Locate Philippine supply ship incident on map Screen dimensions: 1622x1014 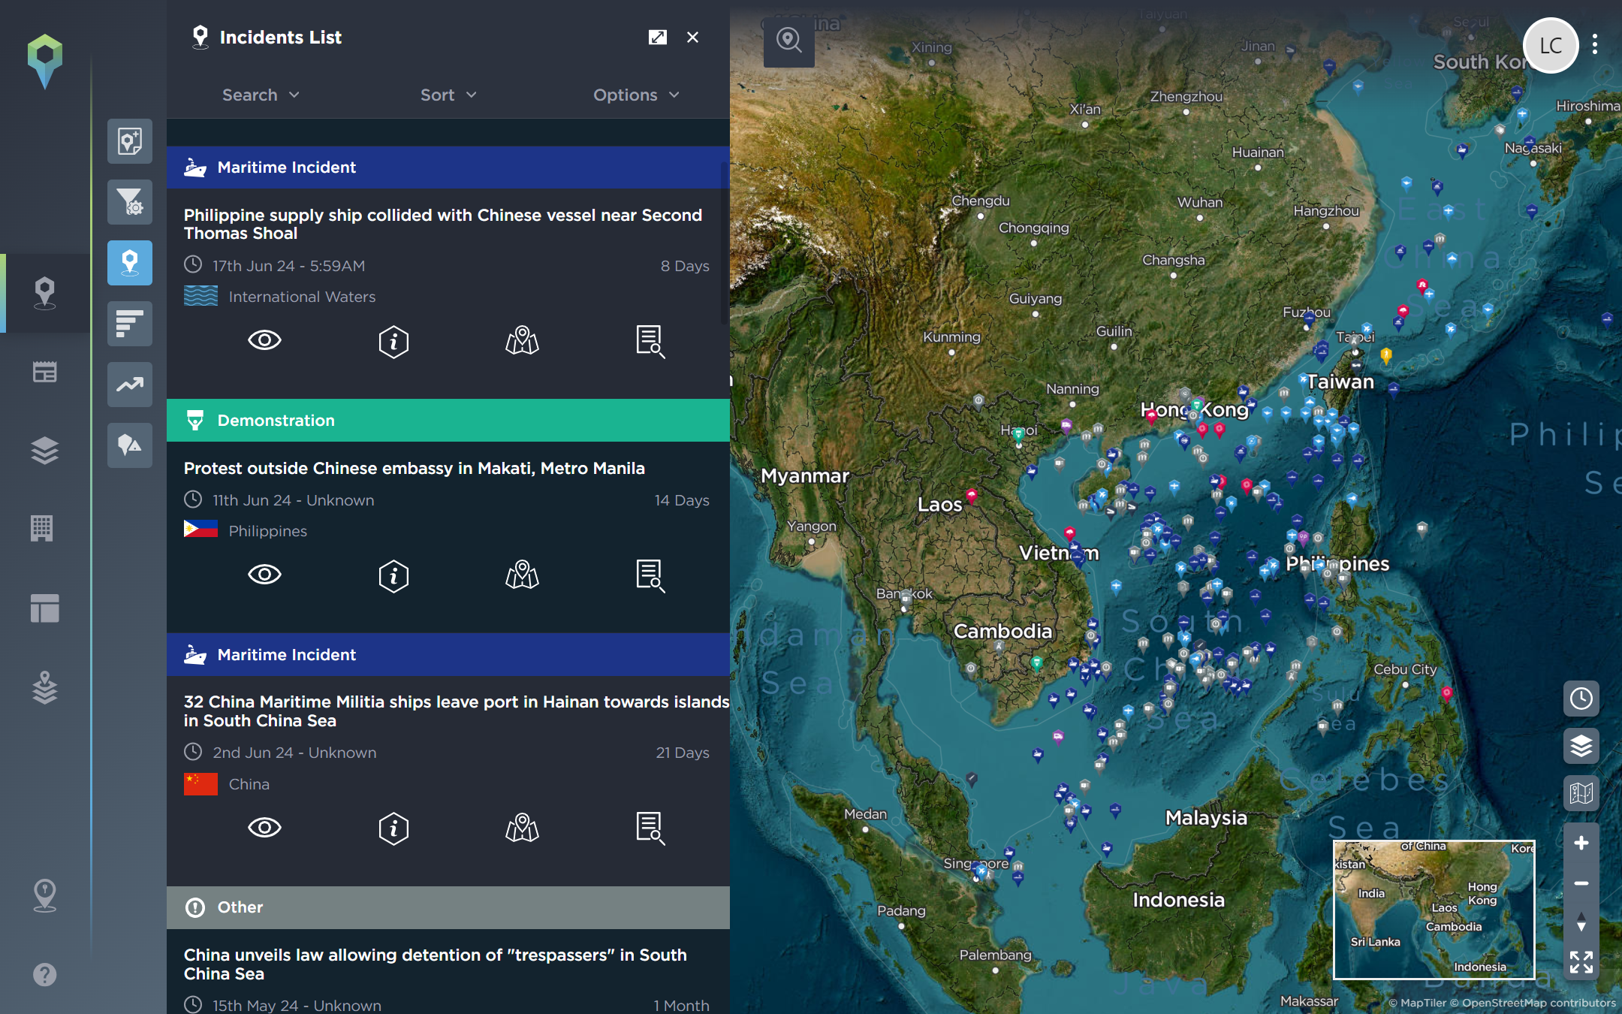(x=523, y=340)
